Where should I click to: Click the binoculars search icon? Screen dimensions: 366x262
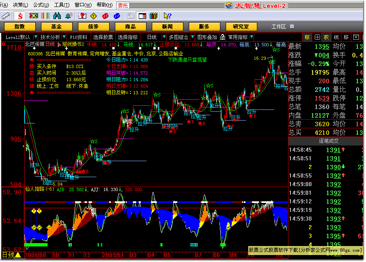click(57, 16)
